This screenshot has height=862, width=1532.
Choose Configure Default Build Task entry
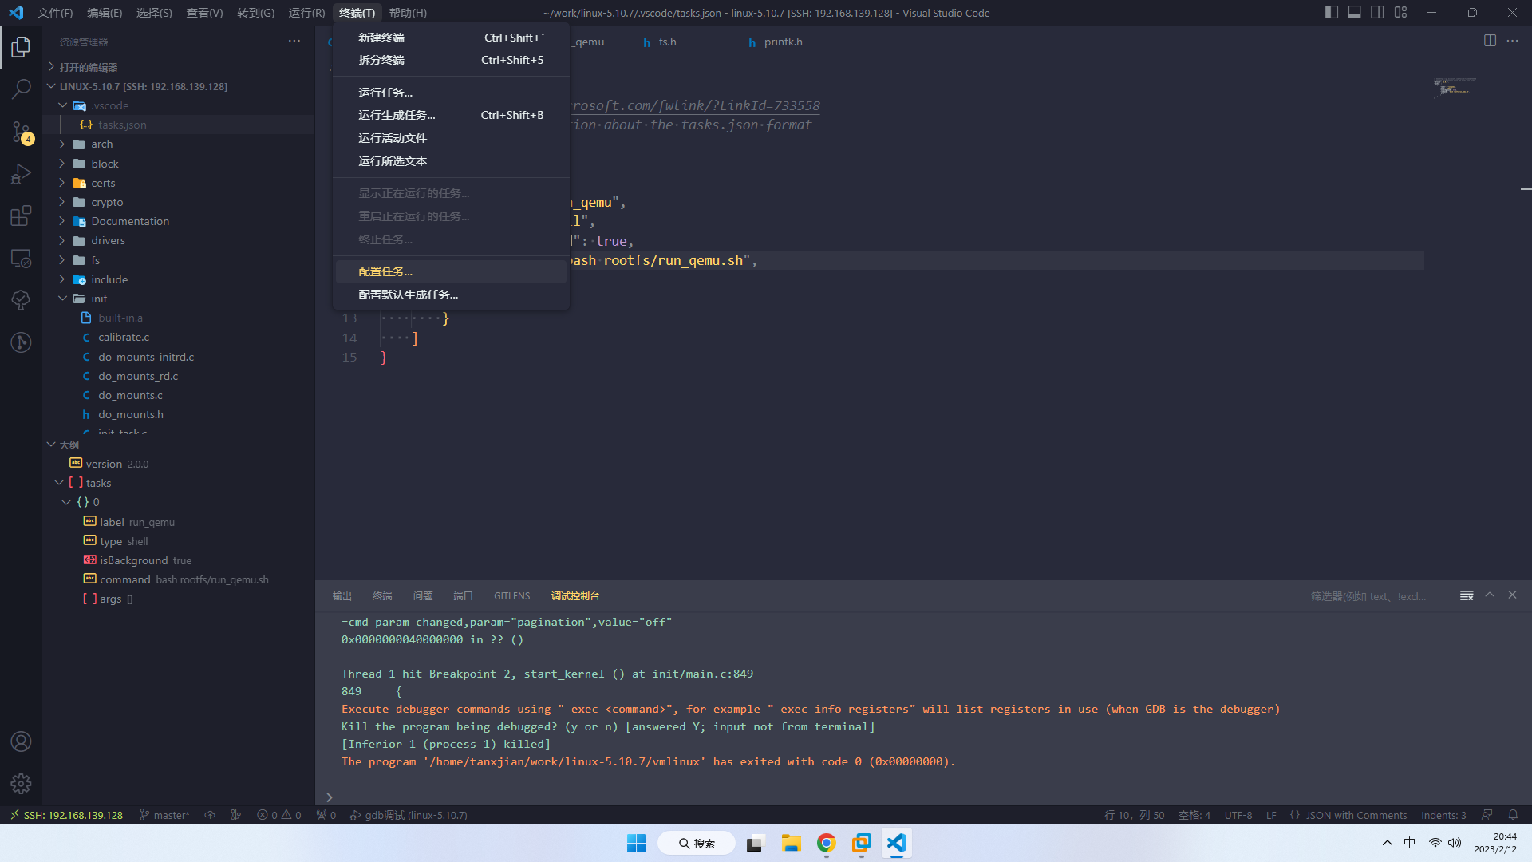451,295
